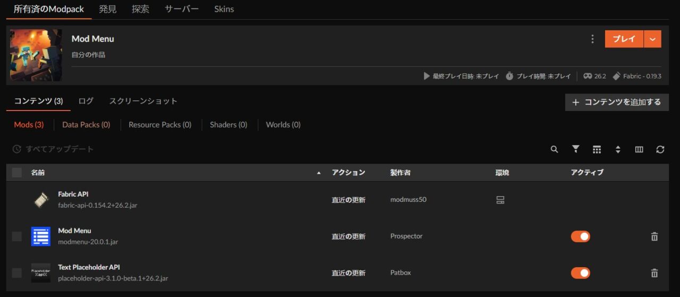Click the orange プレイ button
This screenshot has width=680, height=297.
point(624,39)
